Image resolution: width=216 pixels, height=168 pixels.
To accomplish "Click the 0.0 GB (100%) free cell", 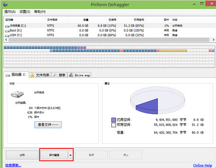I will coord(134,31).
